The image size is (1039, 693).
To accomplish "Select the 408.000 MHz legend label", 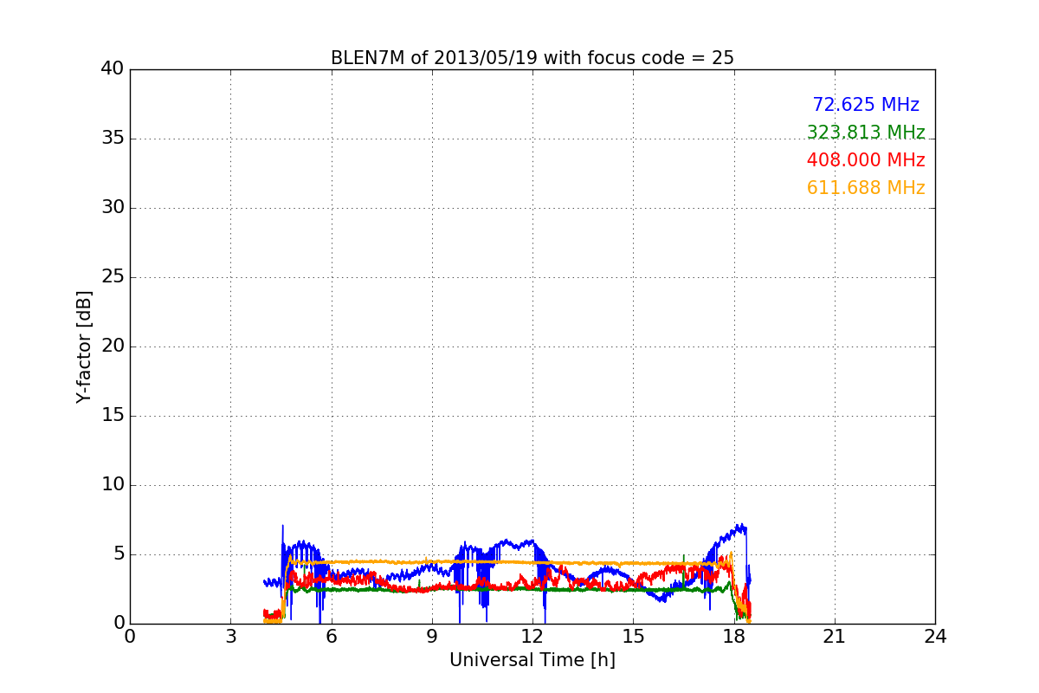I will pos(866,160).
